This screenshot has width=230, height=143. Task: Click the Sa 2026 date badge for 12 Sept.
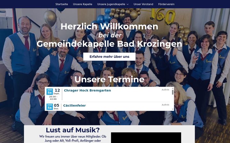point(50,92)
